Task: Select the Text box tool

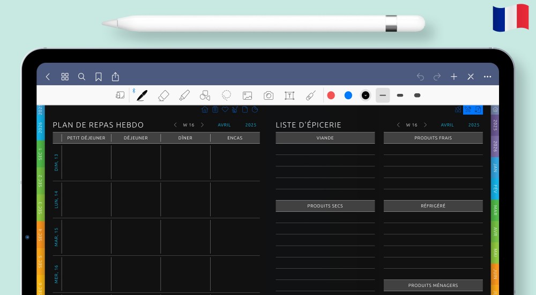Action: 289,95
